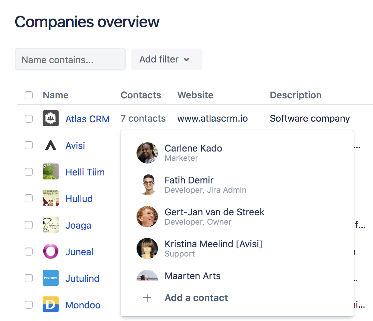373x321 pixels.
Task: Click the Atlas CRM company logo icon
Action: tap(51, 118)
